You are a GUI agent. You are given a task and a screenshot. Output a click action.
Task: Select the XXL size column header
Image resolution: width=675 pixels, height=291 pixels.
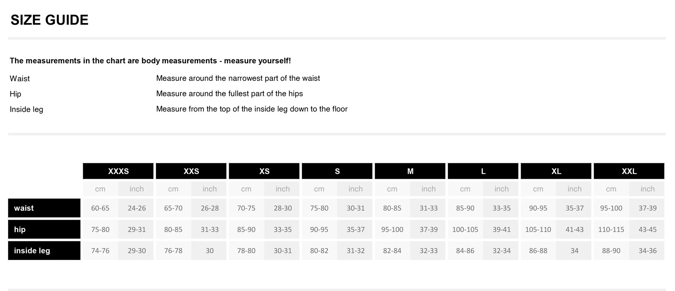(629, 171)
